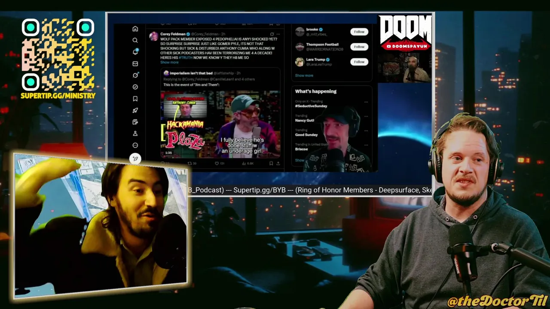
Task: Click Show more under suggested accounts
Action: click(304, 76)
